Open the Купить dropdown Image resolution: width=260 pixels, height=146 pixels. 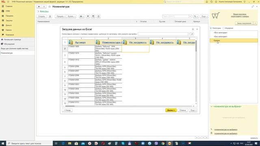pos(71,16)
